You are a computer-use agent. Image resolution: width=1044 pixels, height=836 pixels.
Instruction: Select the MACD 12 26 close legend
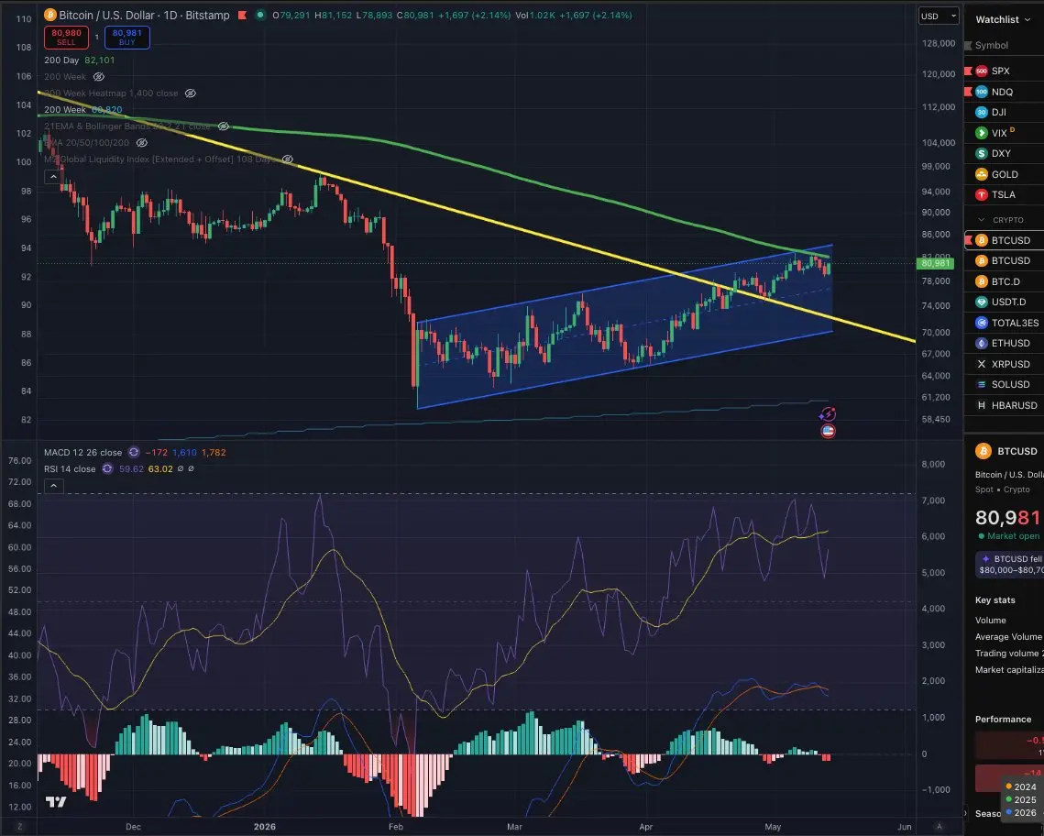click(83, 453)
